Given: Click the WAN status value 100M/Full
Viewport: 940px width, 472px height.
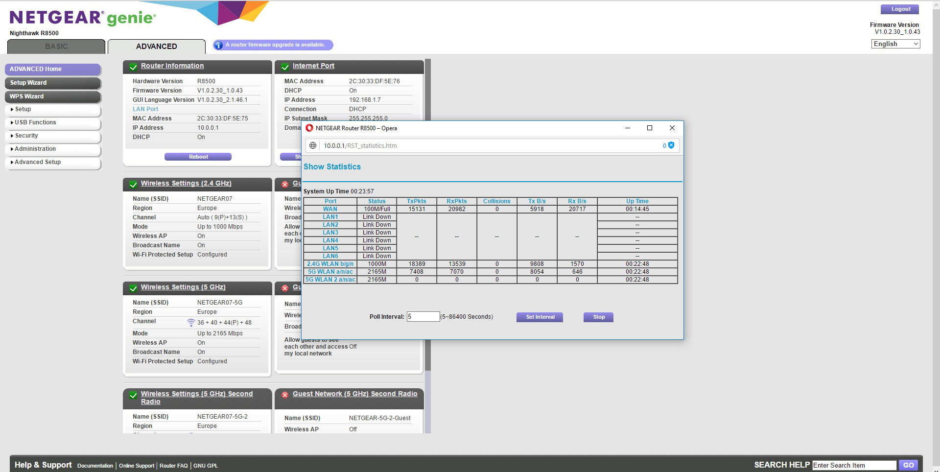Looking at the screenshot, I should click(377, 209).
